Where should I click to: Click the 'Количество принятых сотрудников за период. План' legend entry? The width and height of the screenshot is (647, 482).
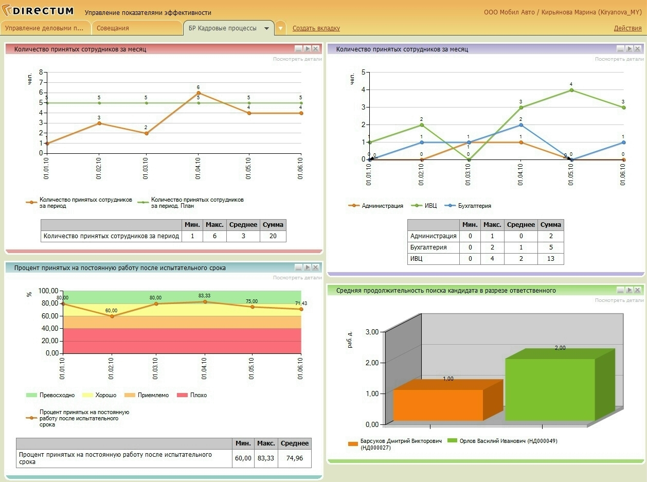[190, 203]
